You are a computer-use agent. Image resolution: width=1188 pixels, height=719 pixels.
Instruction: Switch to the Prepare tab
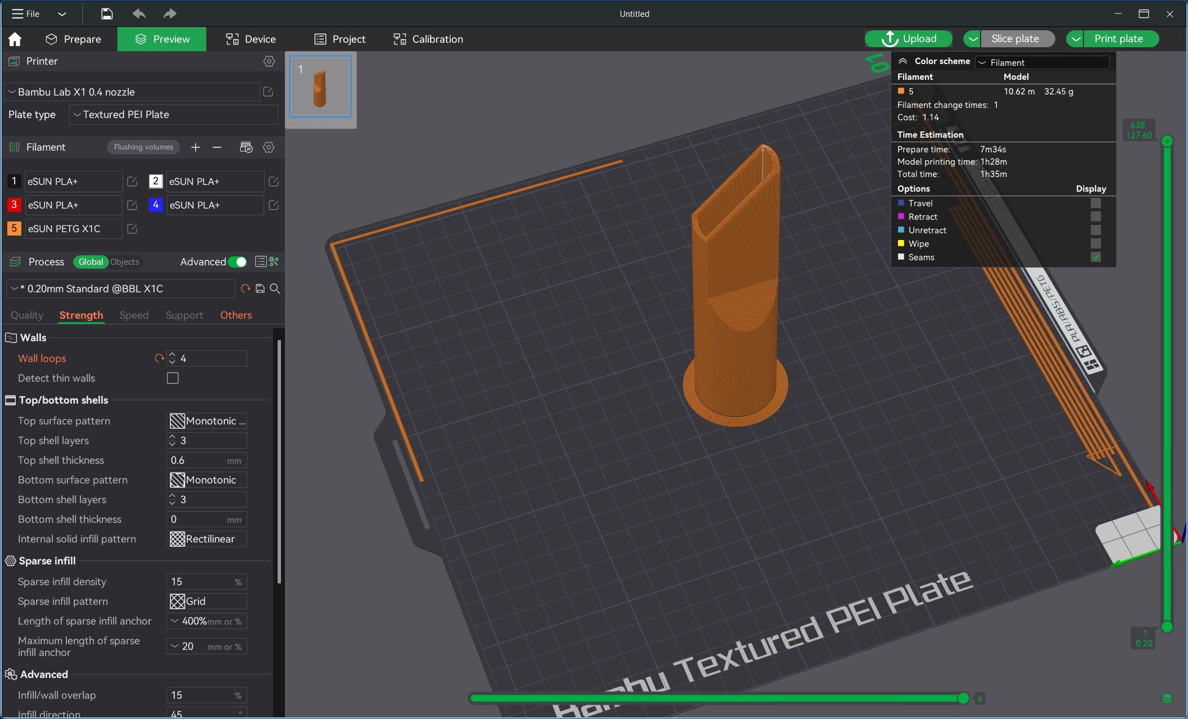coord(74,39)
